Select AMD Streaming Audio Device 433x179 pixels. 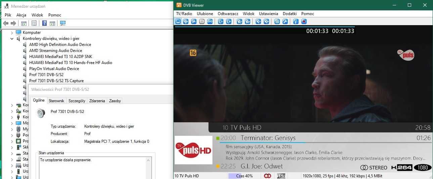56,51
